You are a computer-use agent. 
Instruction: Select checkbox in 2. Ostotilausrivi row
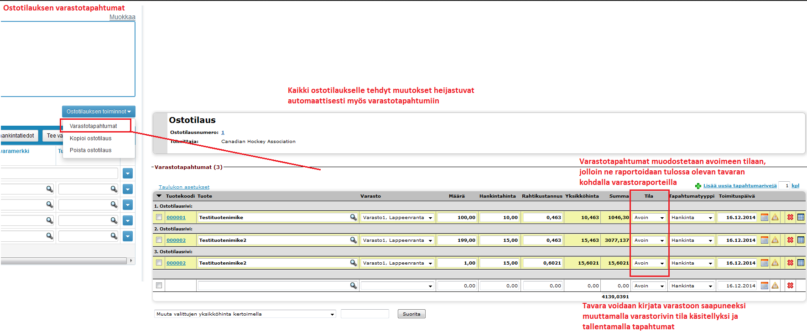(159, 240)
